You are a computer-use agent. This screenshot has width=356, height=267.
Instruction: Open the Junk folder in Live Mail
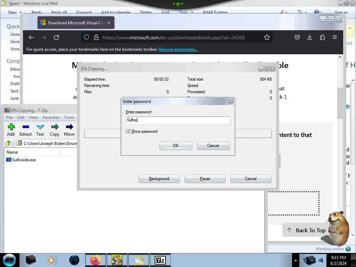[15, 98]
